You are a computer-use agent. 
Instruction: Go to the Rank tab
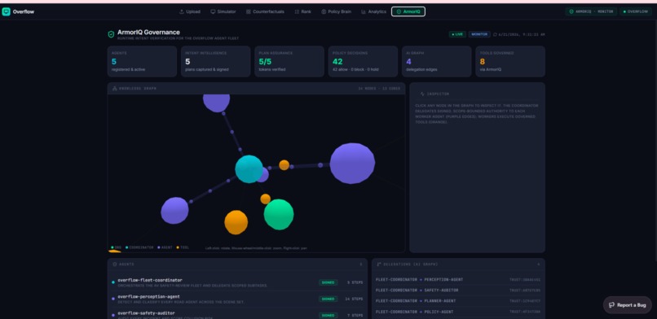[x=303, y=11]
